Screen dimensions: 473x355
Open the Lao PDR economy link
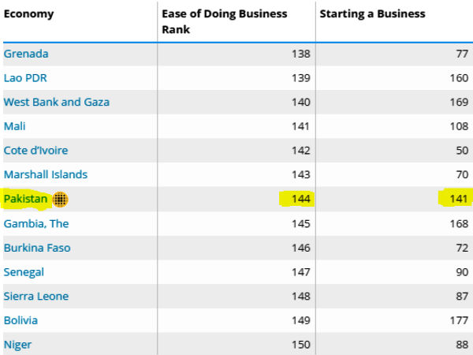(x=26, y=78)
